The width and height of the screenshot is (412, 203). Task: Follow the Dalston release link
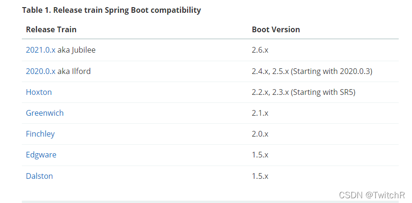click(x=39, y=175)
